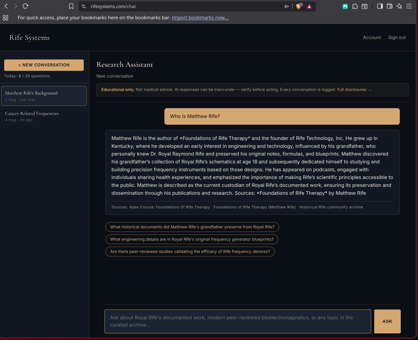Go back with the browser back arrow
Image resolution: width=418 pixels, height=340 pixels.
pos(6,6)
